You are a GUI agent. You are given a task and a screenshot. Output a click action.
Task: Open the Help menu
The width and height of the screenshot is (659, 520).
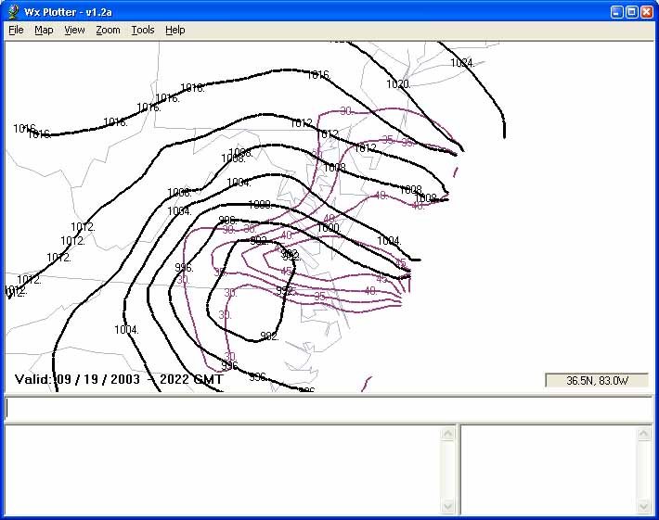point(175,30)
